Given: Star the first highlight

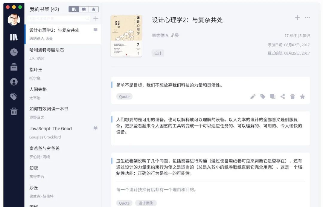Looking at the screenshot, I should 302,96.
